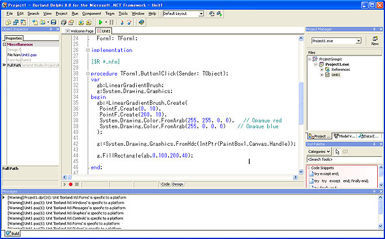
Task: Click the Step Over debug icon
Action: tap(129, 22)
